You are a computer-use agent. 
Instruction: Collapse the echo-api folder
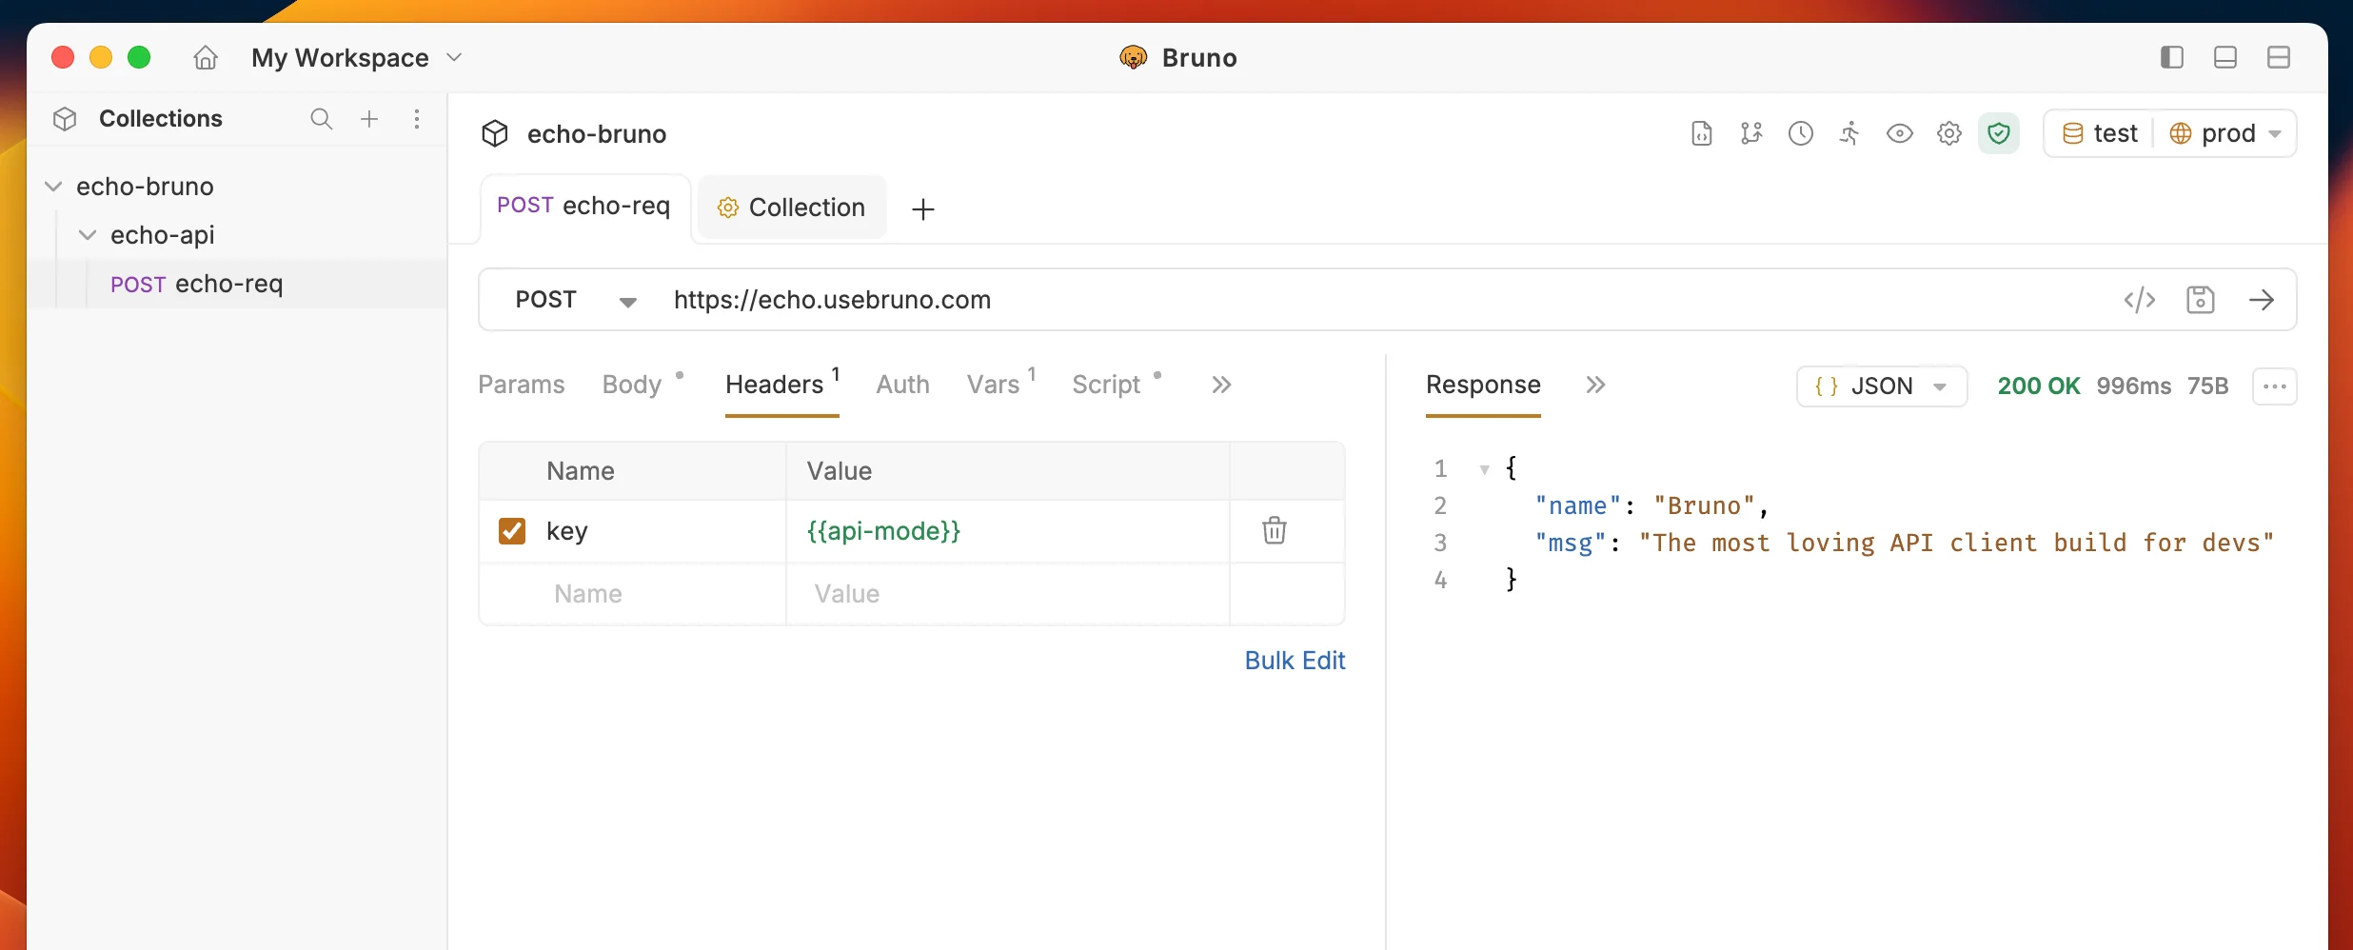(88, 235)
